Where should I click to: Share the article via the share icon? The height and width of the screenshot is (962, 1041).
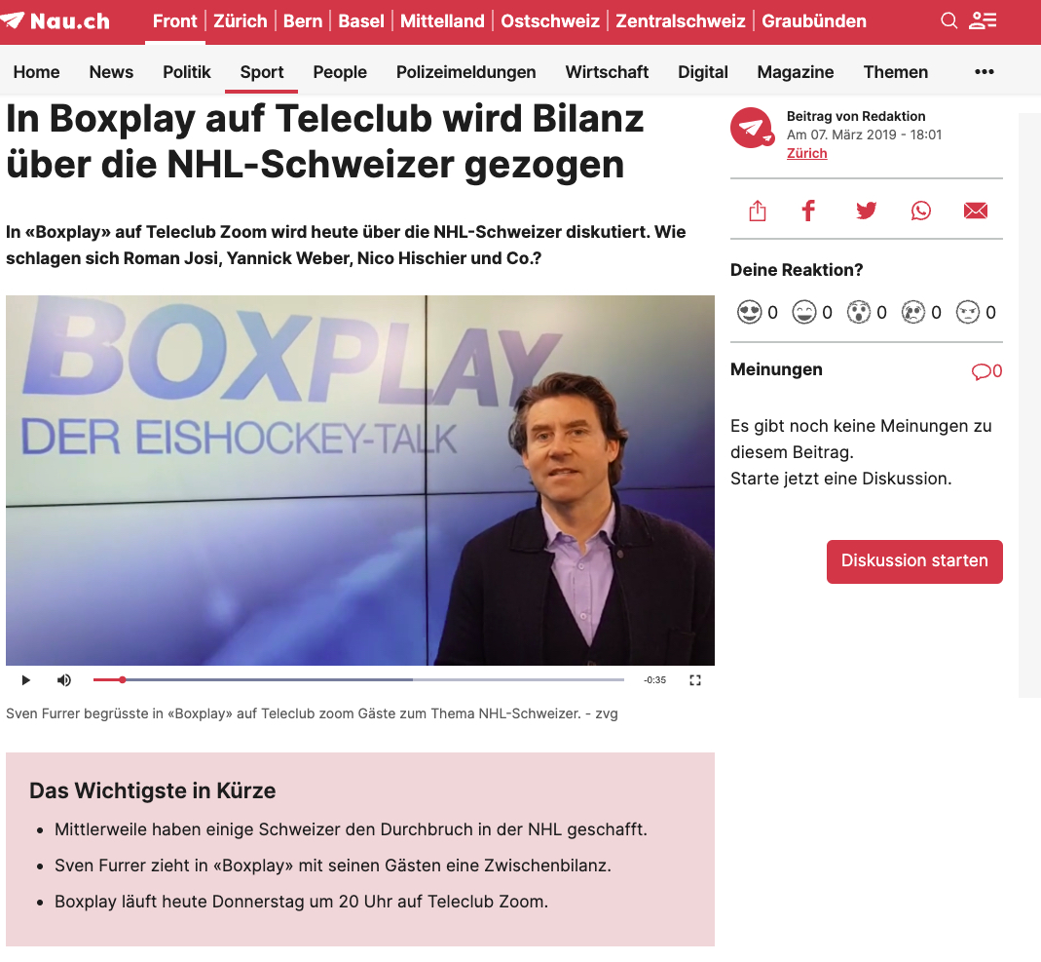758,212
